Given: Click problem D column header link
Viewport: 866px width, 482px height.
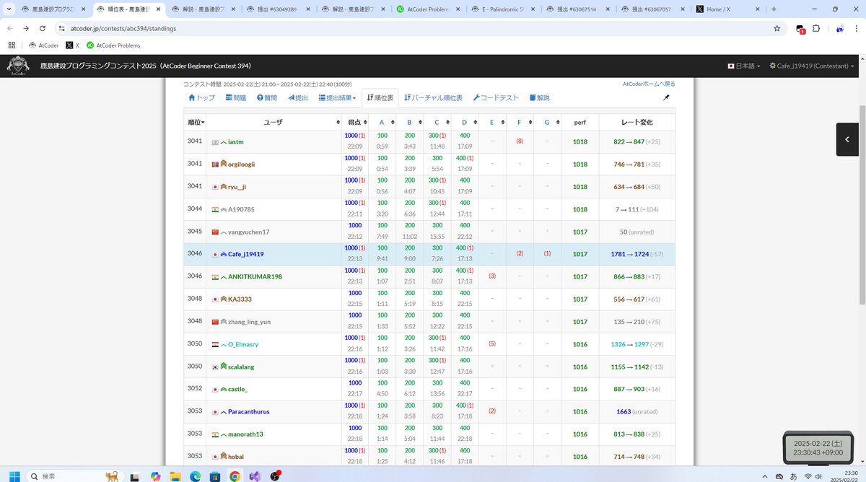Looking at the screenshot, I should click(x=464, y=122).
